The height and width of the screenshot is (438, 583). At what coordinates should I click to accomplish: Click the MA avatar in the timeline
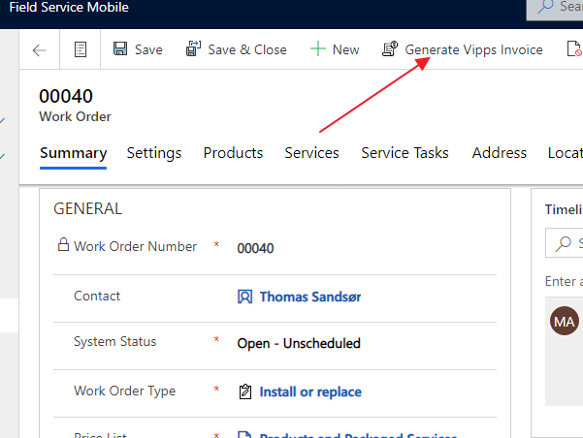click(x=565, y=321)
